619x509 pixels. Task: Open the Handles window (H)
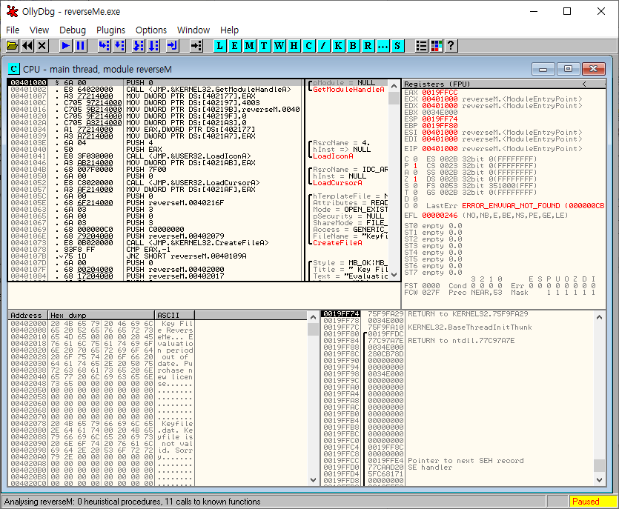pyautogui.click(x=294, y=46)
